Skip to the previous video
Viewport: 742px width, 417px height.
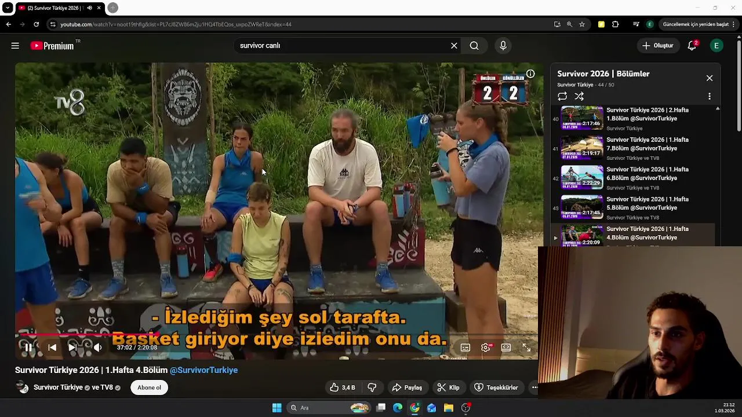[52, 348]
